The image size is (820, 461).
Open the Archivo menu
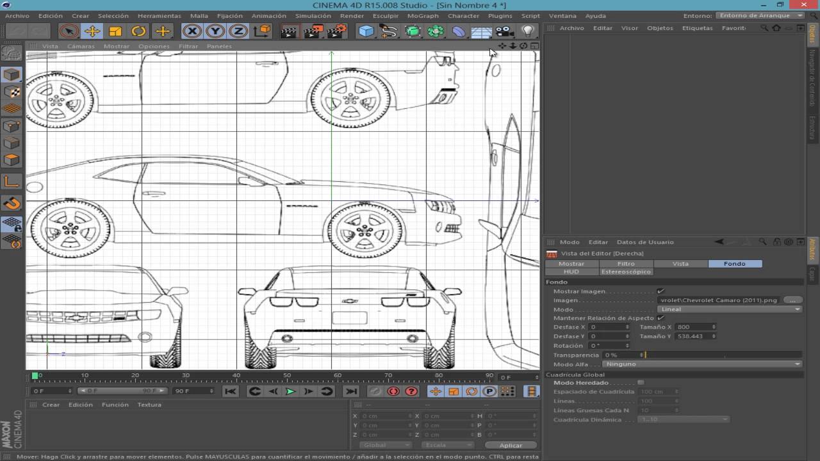(x=17, y=15)
